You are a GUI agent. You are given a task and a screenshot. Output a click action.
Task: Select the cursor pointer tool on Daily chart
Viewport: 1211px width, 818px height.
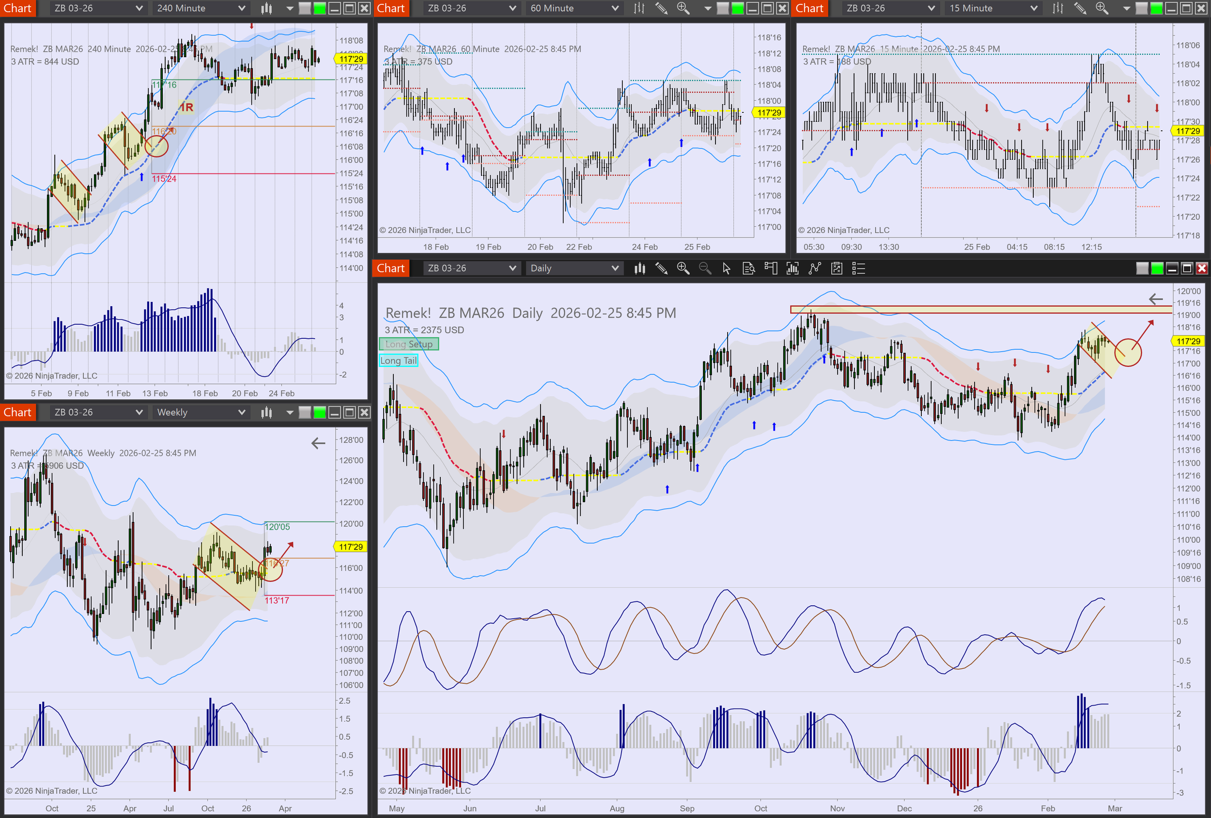click(727, 268)
